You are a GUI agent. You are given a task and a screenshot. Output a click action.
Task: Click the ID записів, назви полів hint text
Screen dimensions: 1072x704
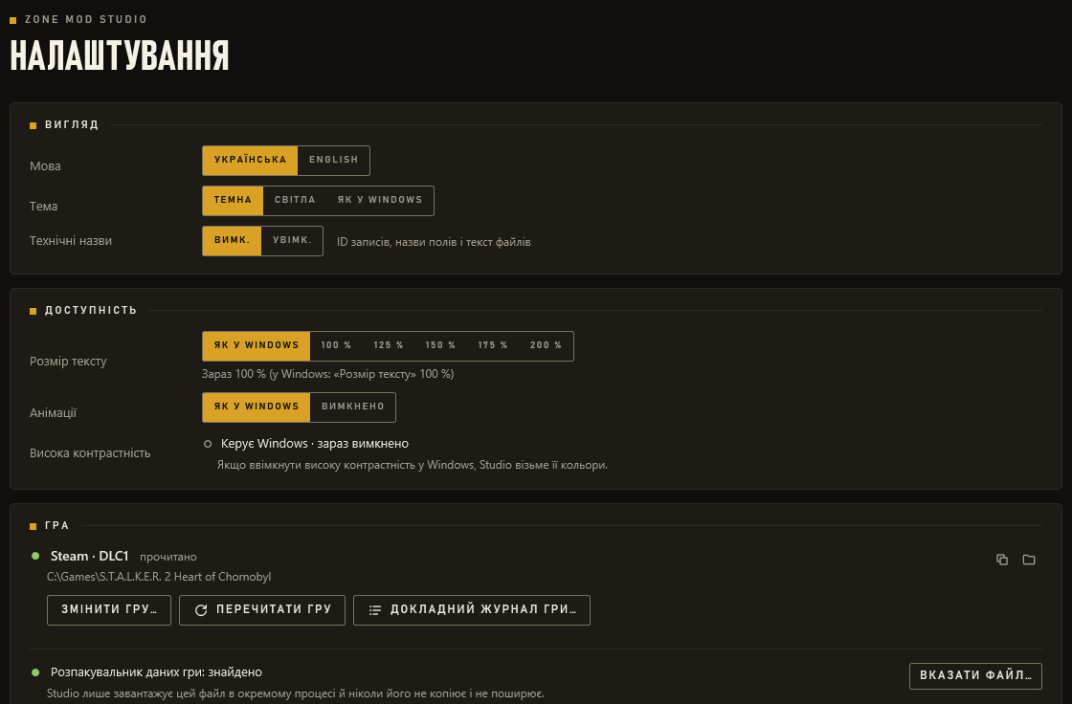(434, 242)
